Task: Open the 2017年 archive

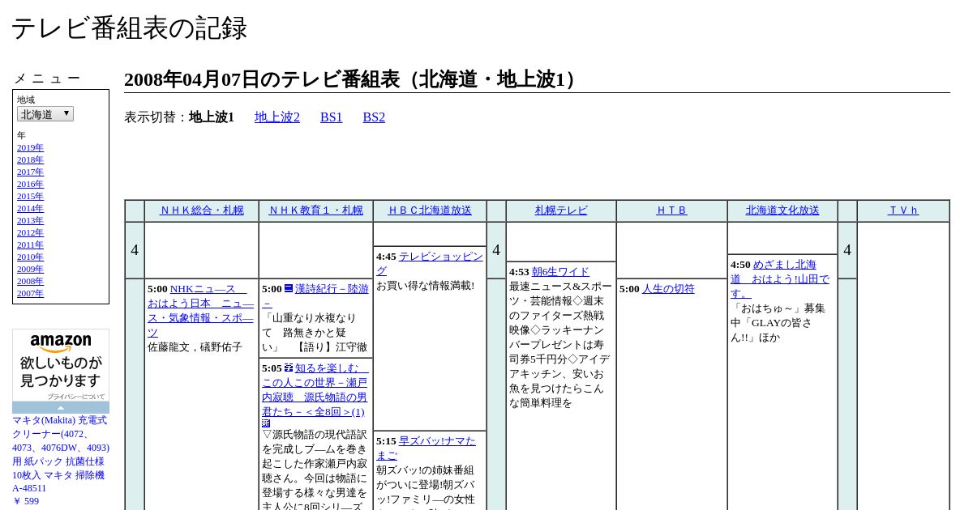Action: point(30,172)
